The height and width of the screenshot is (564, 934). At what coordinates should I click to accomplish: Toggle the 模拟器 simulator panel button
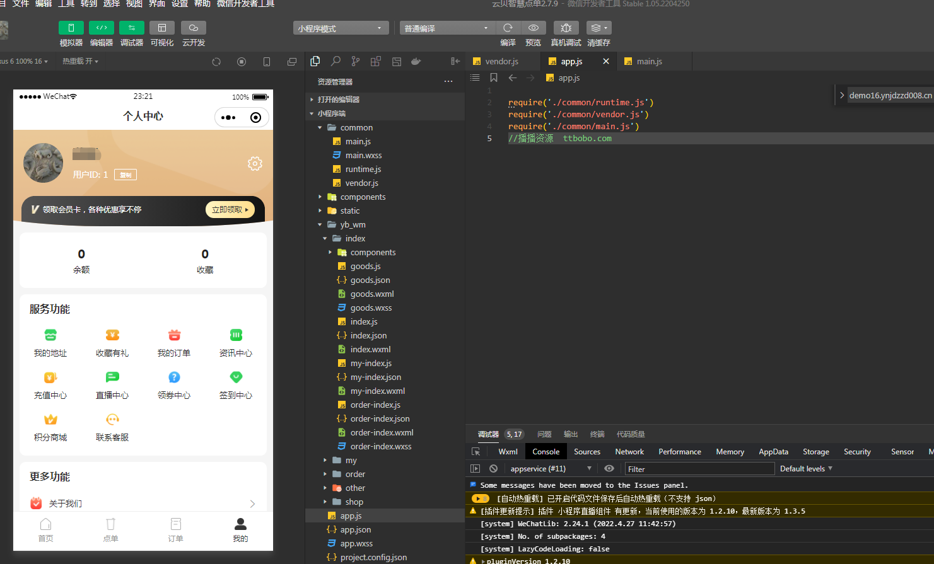click(71, 28)
